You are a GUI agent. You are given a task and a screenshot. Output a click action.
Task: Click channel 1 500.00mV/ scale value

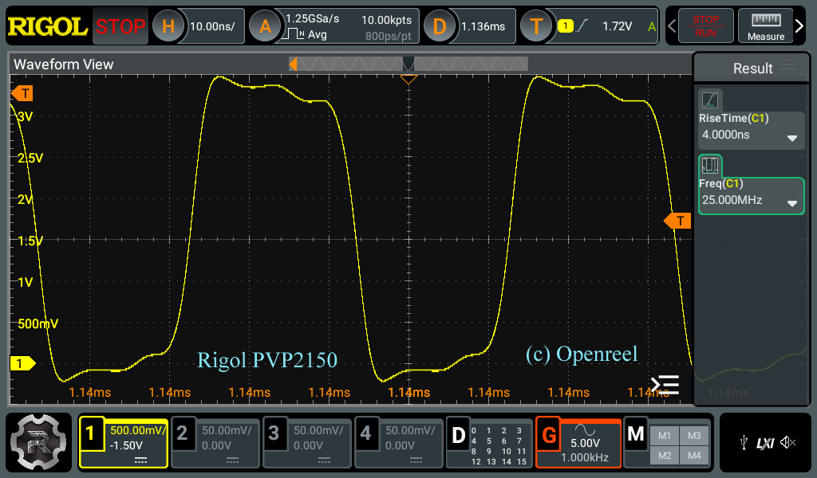pyautogui.click(x=137, y=430)
